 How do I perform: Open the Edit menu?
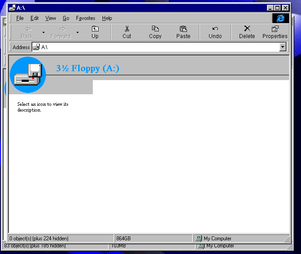34,18
